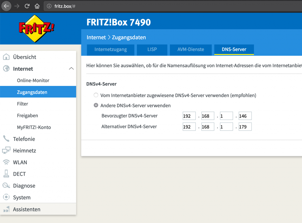Click preferred DNS last octet field 146
The width and height of the screenshot is (302, 223).
pyautogui.click(x=245, y=116)
